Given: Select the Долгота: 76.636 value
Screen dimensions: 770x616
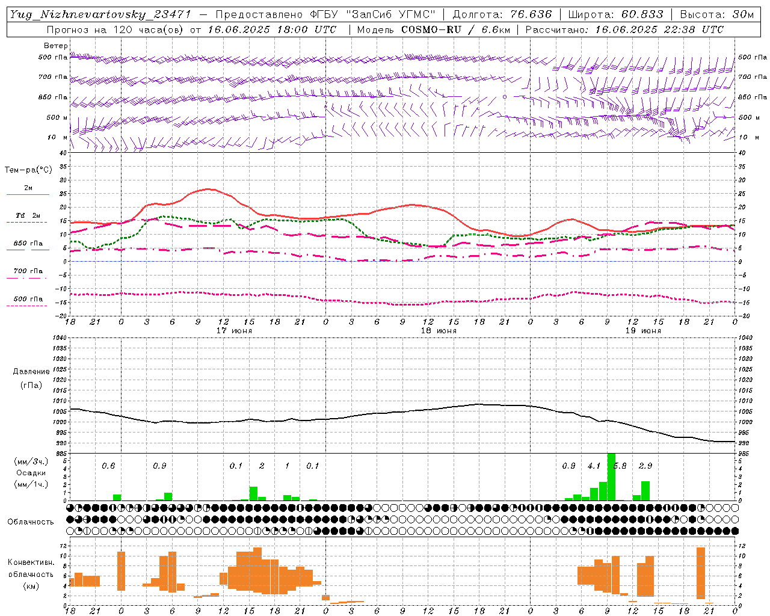Looking at the screenshot, I should point(502,14).
